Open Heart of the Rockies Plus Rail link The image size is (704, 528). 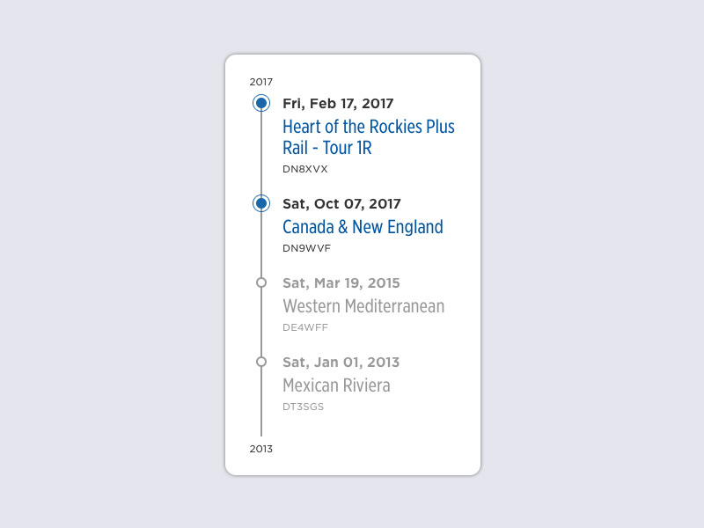pos(369,137)
